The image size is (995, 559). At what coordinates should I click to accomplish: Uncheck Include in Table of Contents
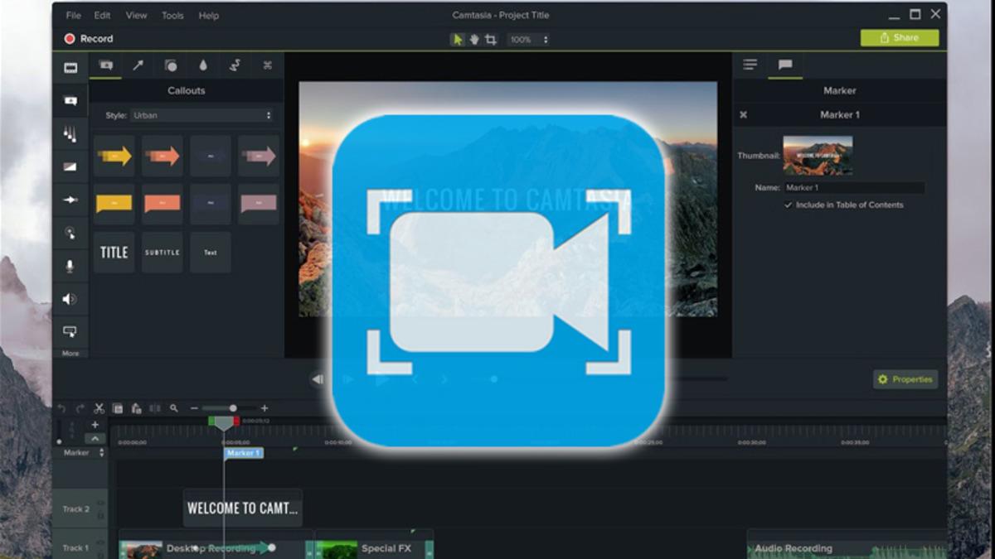[x=788, y=205]
